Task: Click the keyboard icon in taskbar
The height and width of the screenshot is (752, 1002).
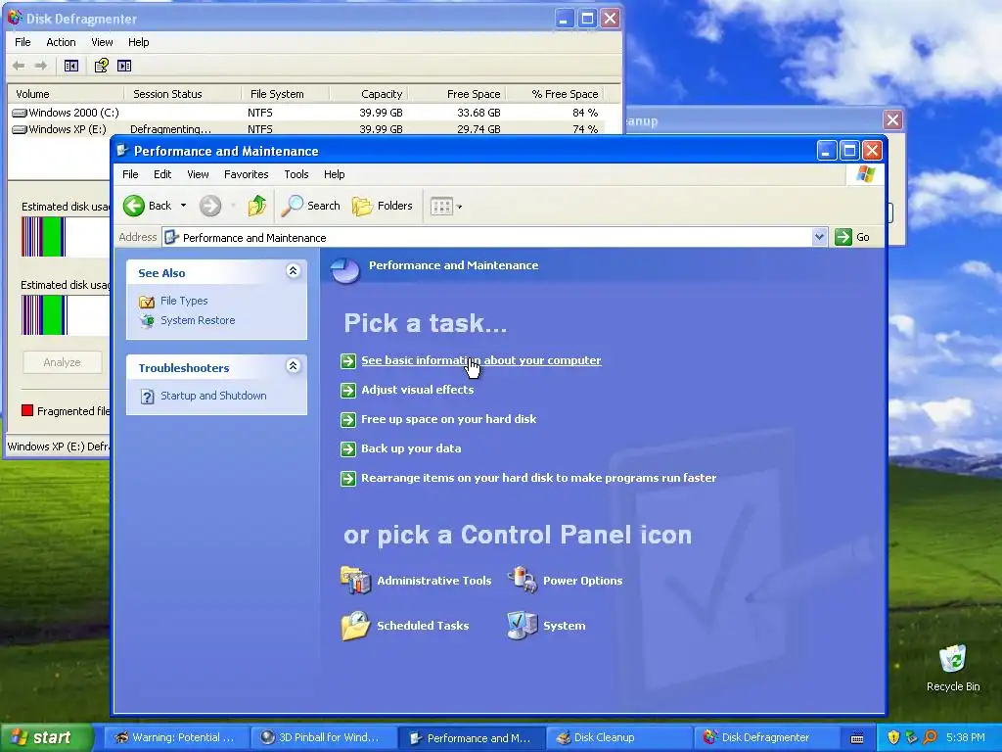Action: (857, 738)
